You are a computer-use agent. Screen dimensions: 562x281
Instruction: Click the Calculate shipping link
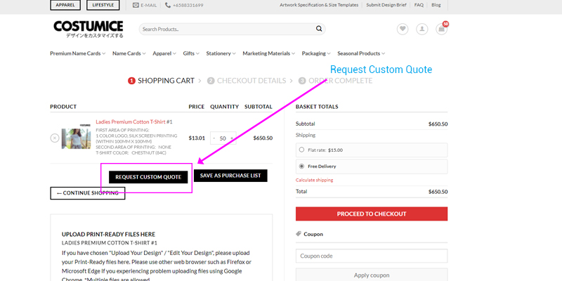[x=314, y=180]
